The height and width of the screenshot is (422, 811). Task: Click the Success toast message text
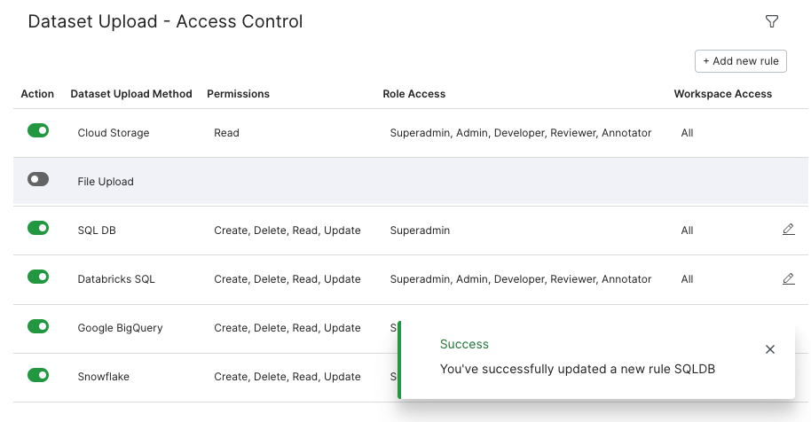[578, 369]
